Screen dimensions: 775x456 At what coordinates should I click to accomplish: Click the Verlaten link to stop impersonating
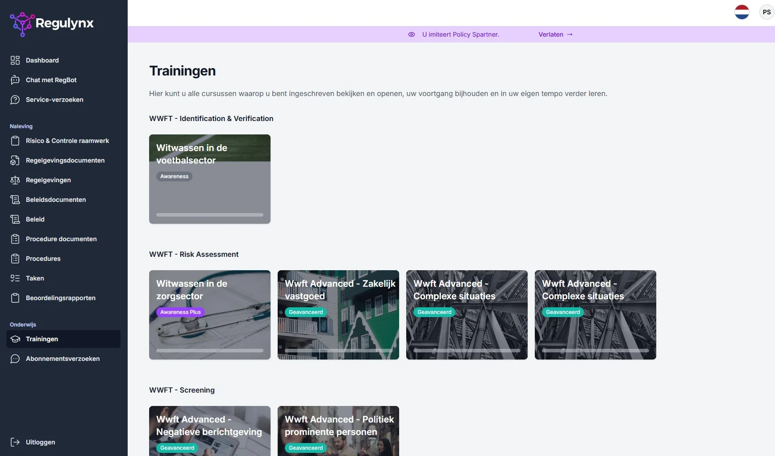coord(555,34)
